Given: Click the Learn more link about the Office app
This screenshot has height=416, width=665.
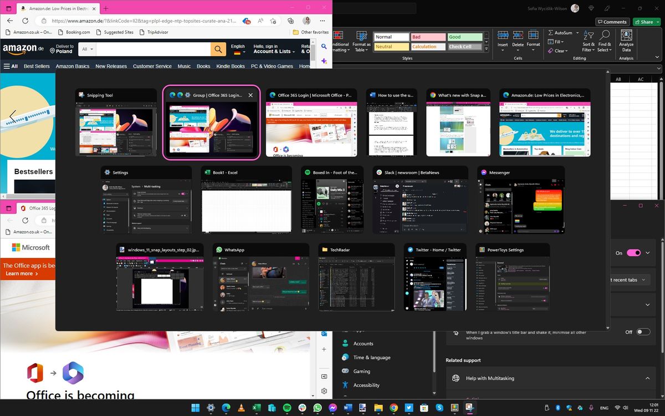Looking at the screenshot, I should (18, 273).
